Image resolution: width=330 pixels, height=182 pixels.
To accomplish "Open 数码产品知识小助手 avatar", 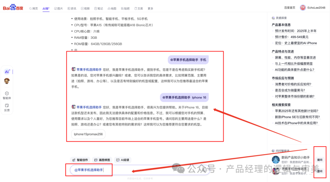I will pyautogui.click(x=276, y=160).
